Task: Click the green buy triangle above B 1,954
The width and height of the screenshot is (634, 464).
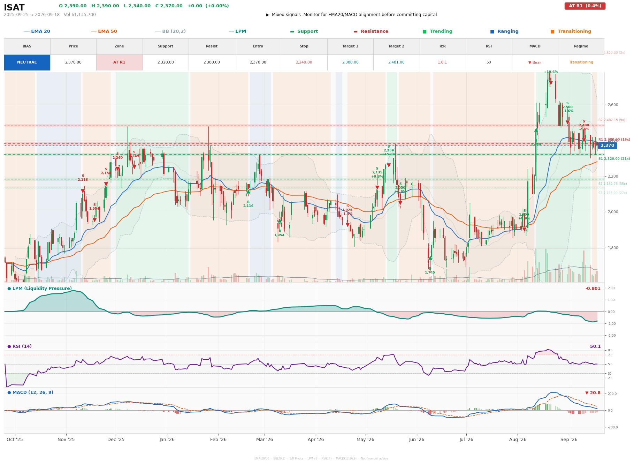Action: (280, 220)
